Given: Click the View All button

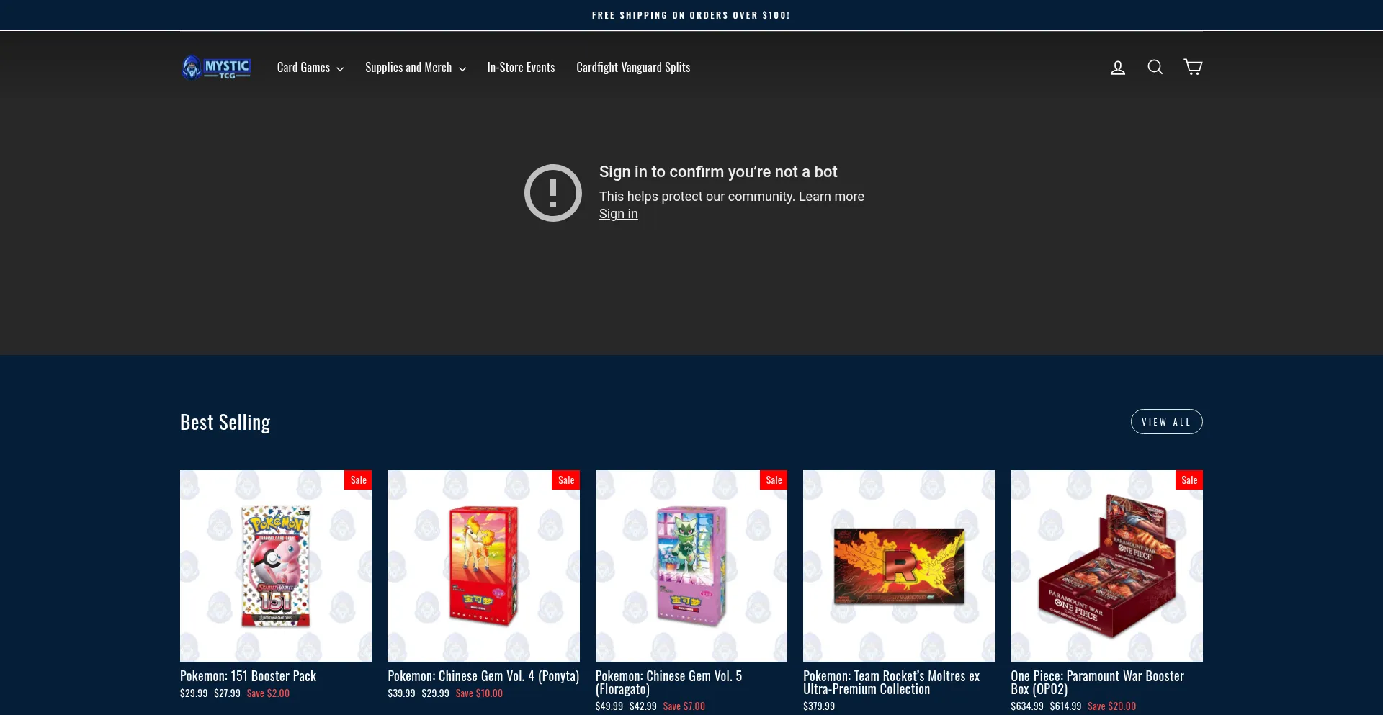Looking at the screenshot, I should pos(1166,422).
